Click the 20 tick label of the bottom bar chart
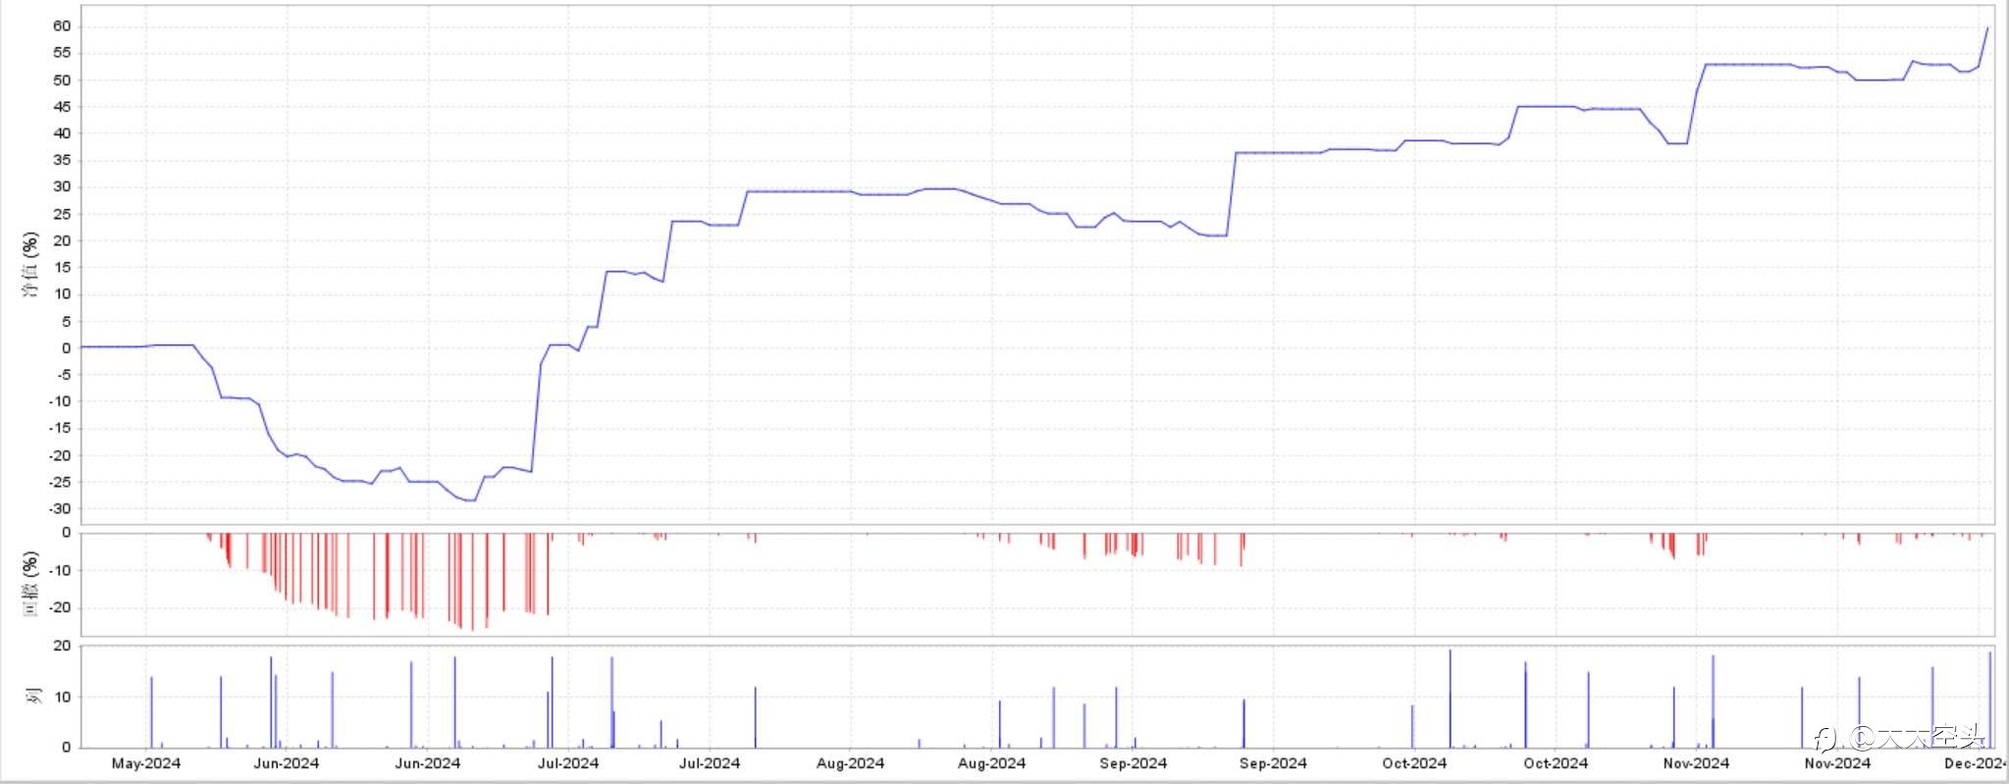 (x=62, y=646)
